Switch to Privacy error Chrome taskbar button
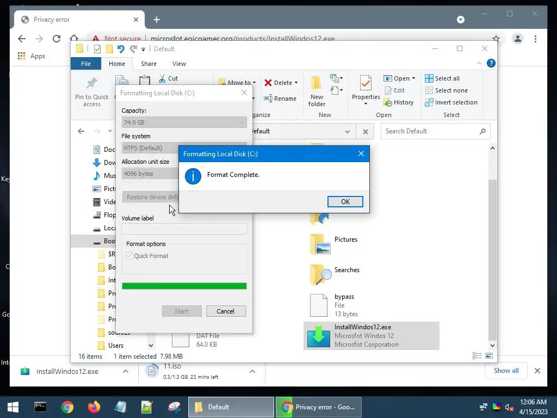 pos(319,407)
